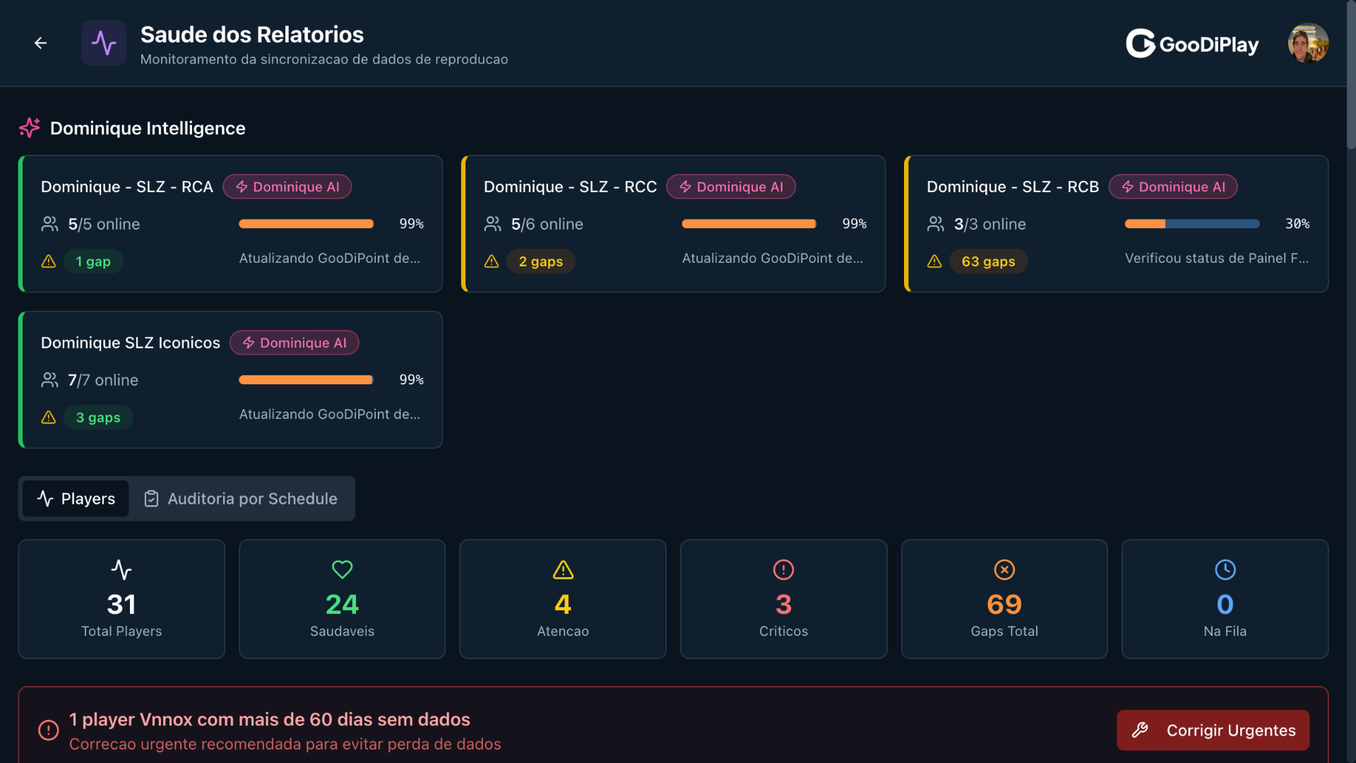Click the X circle icon above Gaps Total
Screen dimensions: 1356x763
click(1004, 569)
